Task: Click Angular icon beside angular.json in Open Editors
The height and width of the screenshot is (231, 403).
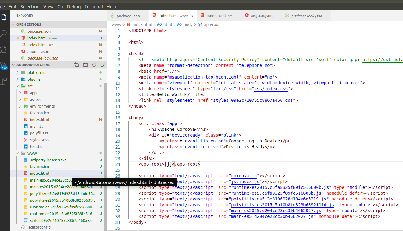Action: pyautogui.click(x=23, y=51)
